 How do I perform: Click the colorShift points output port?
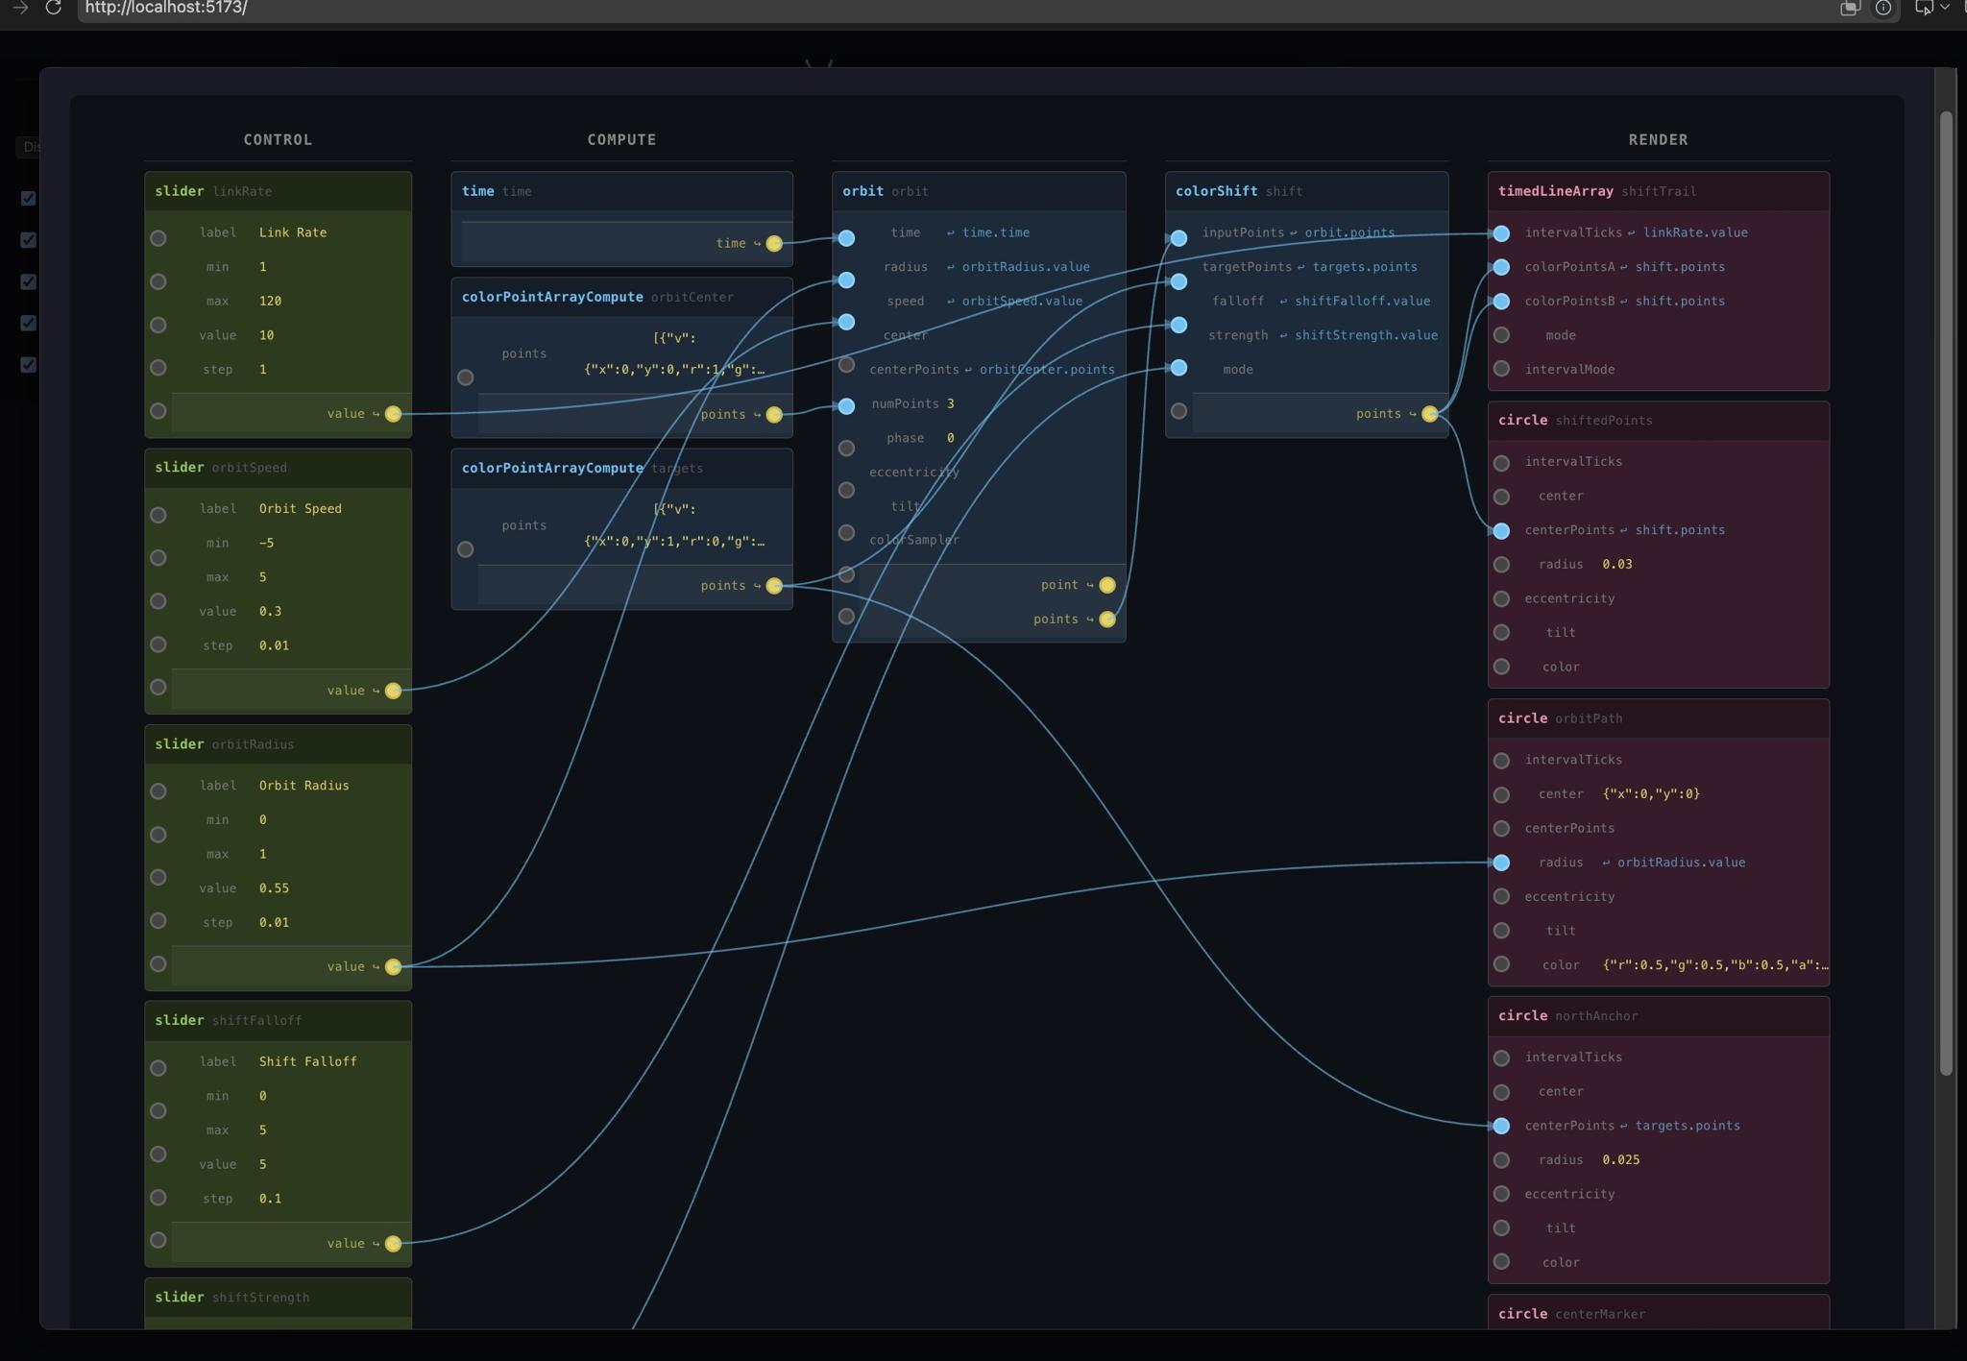[x=1430, y=414]
